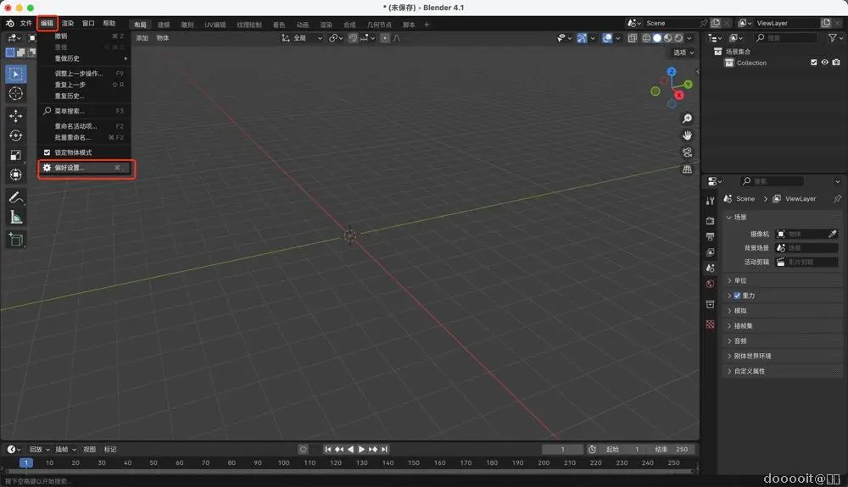
Task: Click the 添加 add menu button
Action: pyautogui.click(x=142, y=38)
